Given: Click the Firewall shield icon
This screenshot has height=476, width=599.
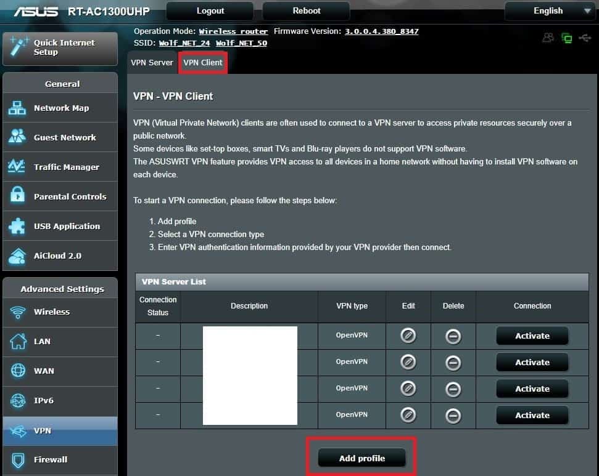Looking at the screenshot, I should pos(18,460).
